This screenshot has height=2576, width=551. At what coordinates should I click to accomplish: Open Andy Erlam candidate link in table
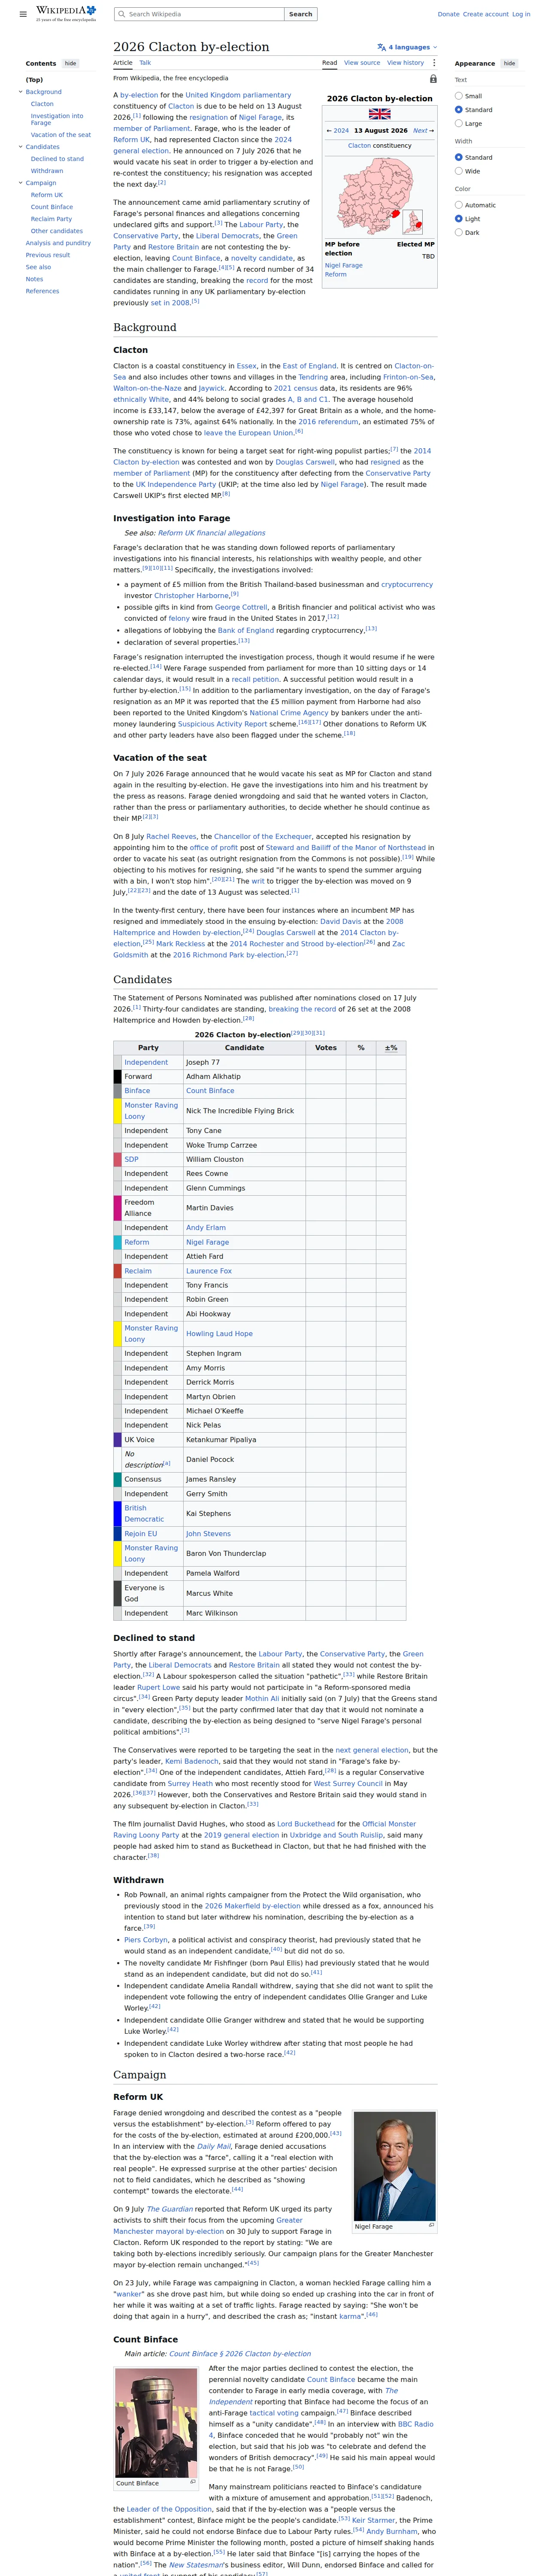coord(206,1228)
